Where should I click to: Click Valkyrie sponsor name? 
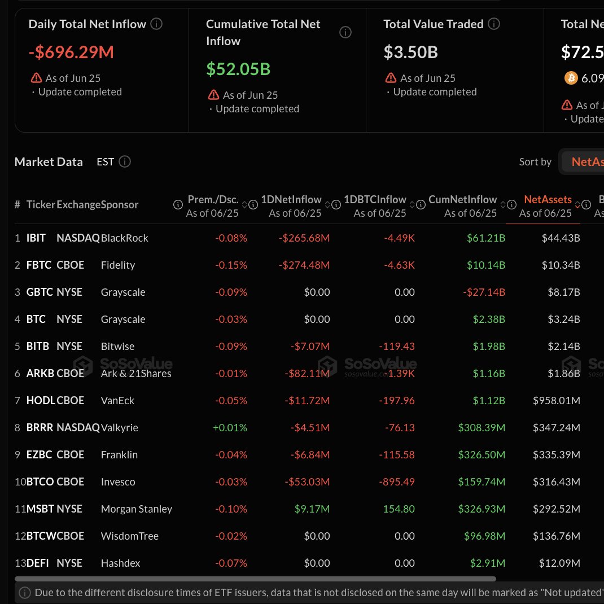120,427
